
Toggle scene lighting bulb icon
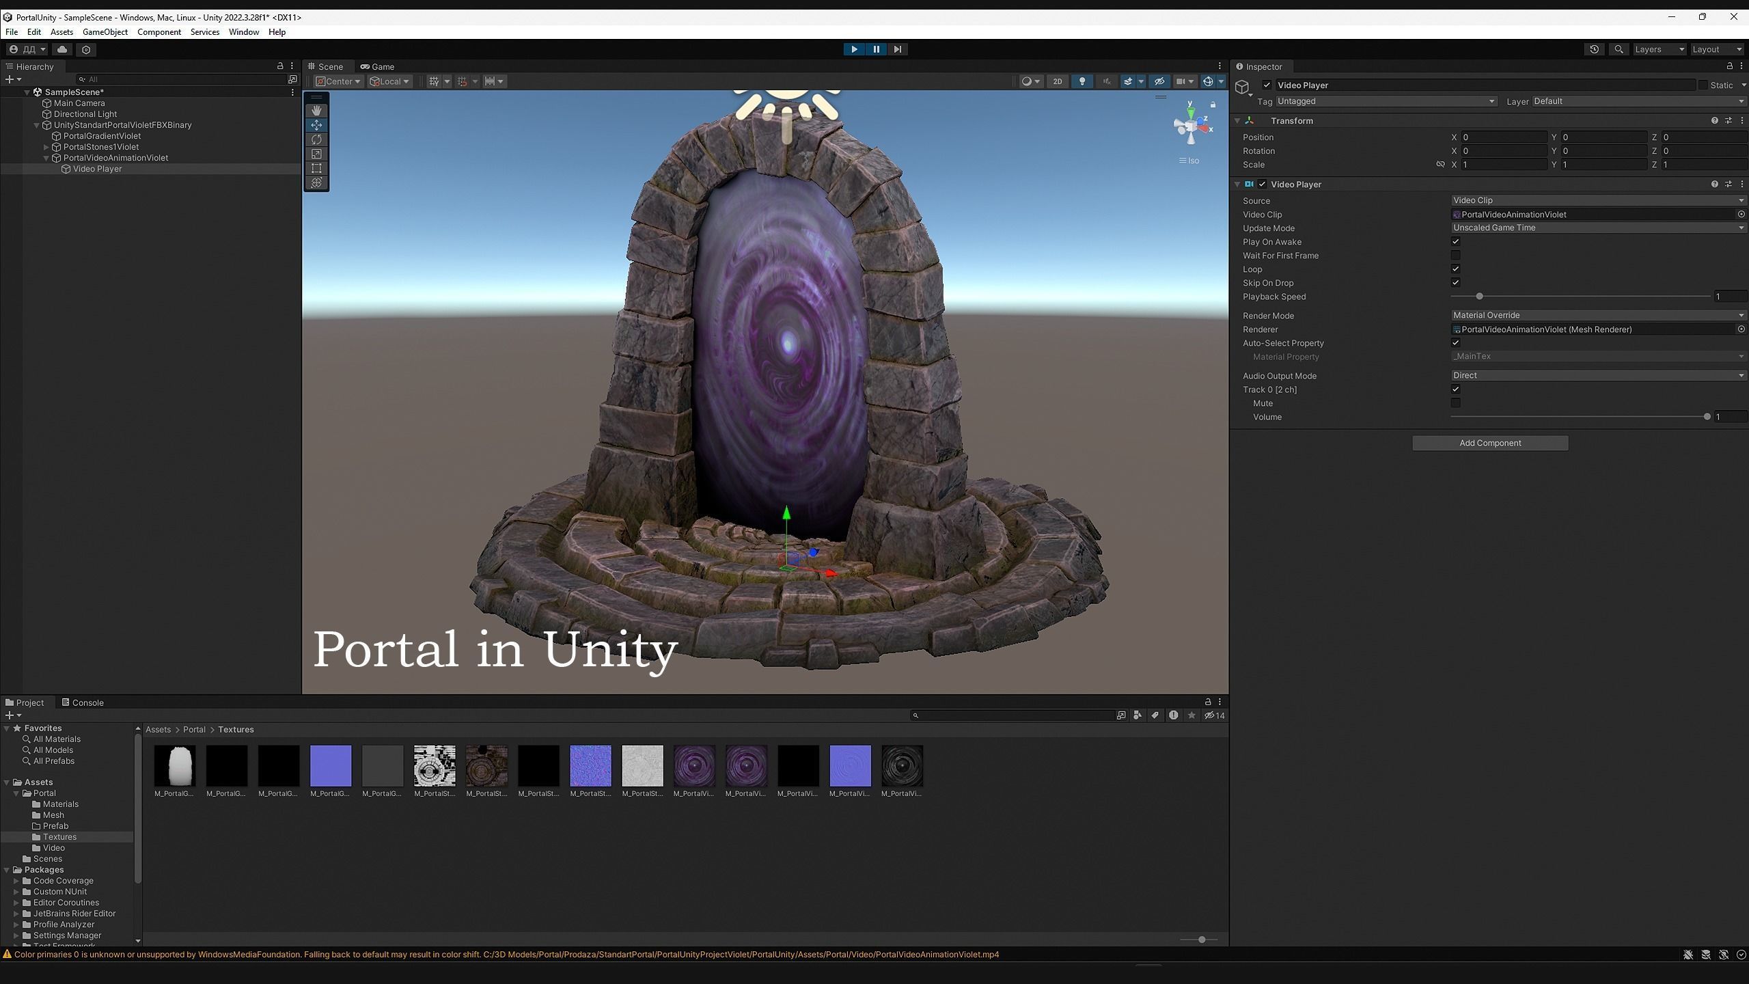pos(1082,81)
